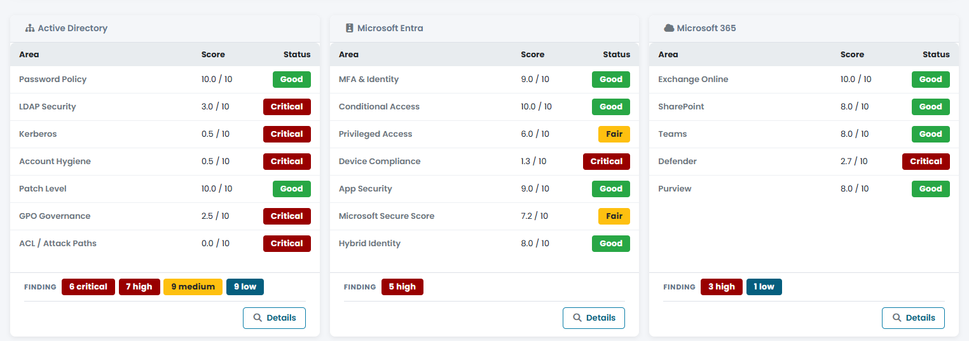Click the Good status of Purview

tap(931, 189)
